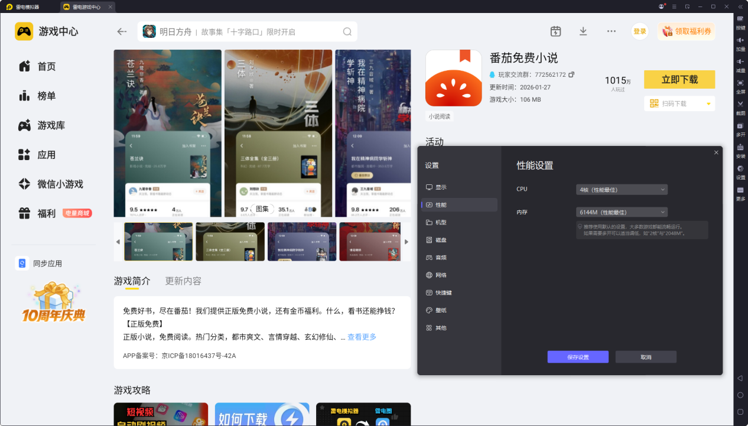This screenshot has height=426, width=748.
Task: Open 同步应用 in left sidebar
Action: pos(39,264)
